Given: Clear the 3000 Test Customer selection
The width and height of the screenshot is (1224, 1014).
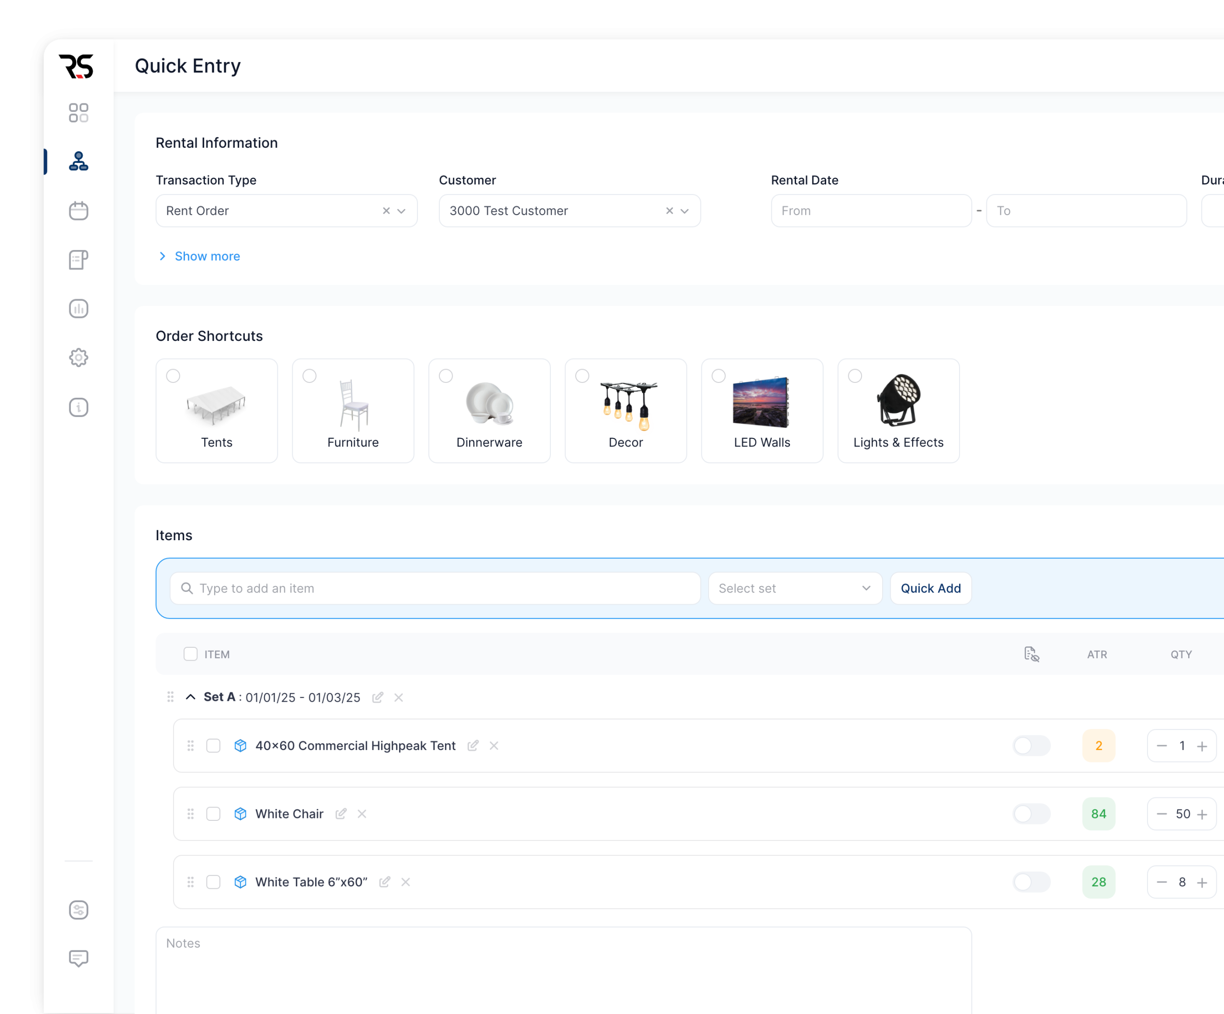Looking at the screenshot, I should 669,211.
